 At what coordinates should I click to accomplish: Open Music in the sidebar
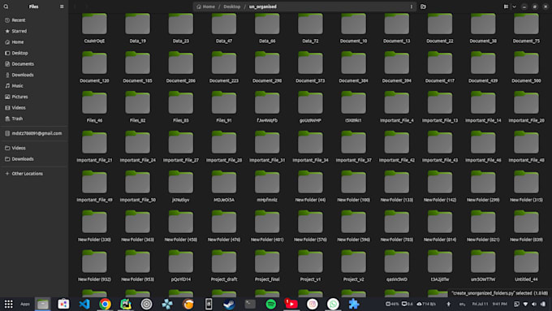click(33, 85)
